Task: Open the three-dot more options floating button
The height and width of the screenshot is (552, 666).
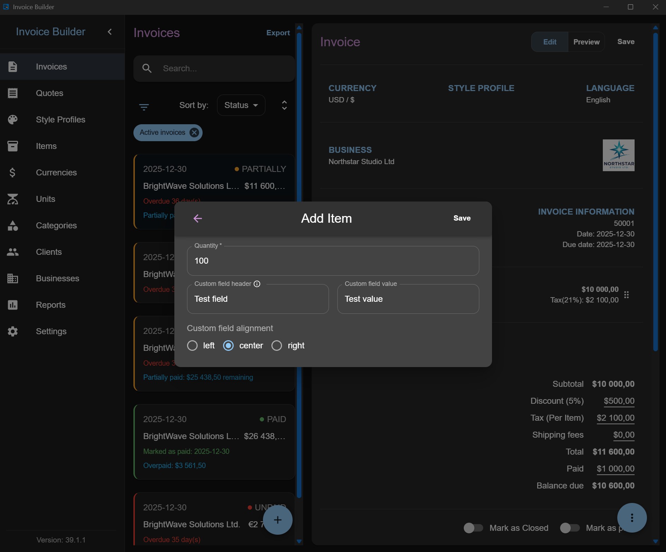Action: pos(632,518)
